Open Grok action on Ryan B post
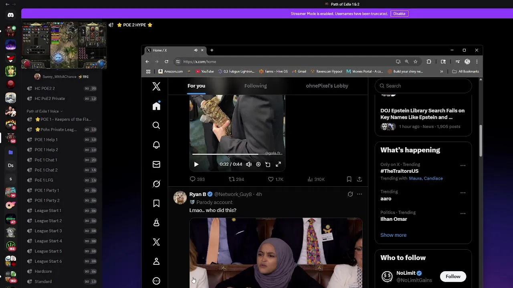Viewport: 513px width, 288px height. point(350,194)
